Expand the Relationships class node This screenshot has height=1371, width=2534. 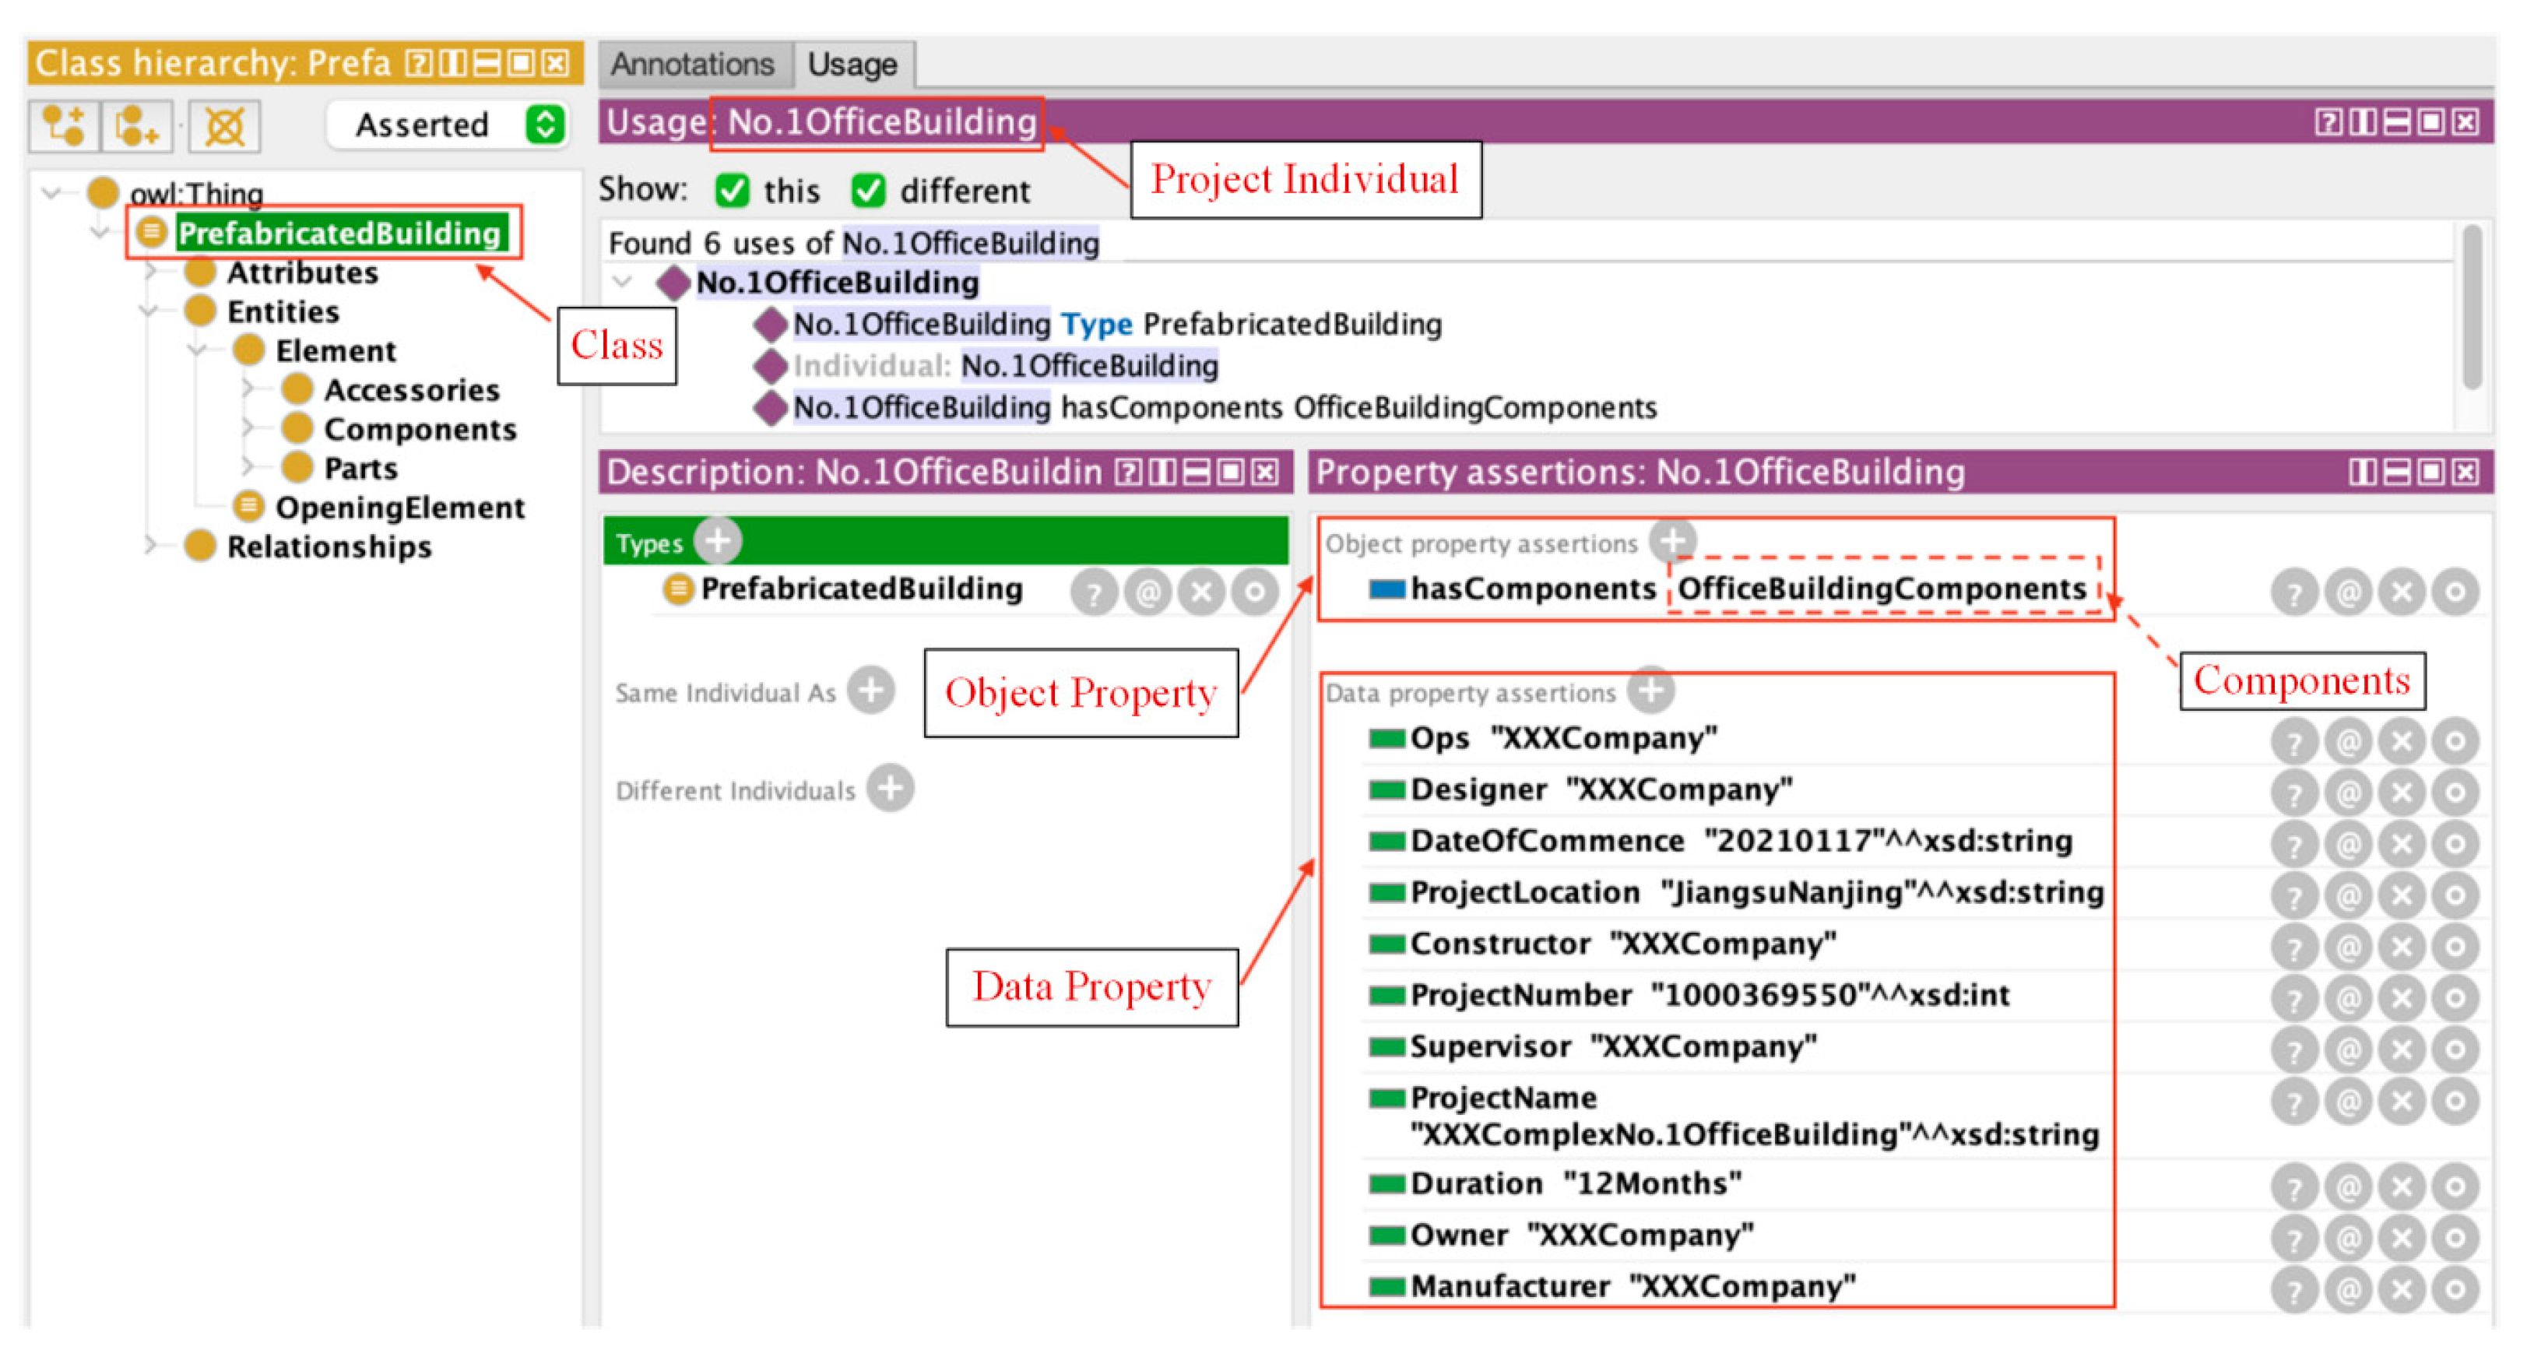coord(150,545)
